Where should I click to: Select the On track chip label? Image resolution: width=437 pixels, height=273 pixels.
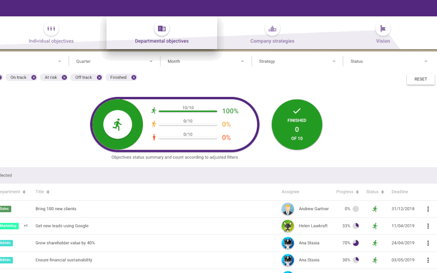point(18,77)
